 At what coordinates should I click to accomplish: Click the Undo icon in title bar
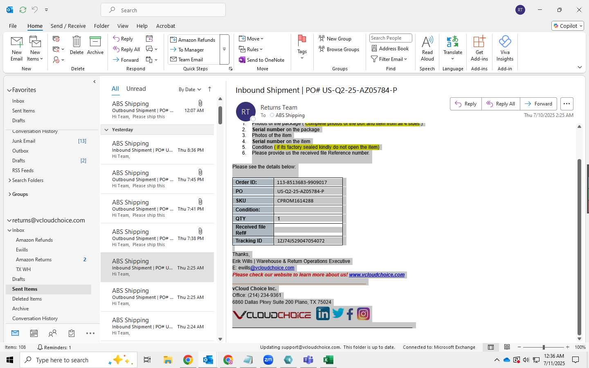(35, 9)
